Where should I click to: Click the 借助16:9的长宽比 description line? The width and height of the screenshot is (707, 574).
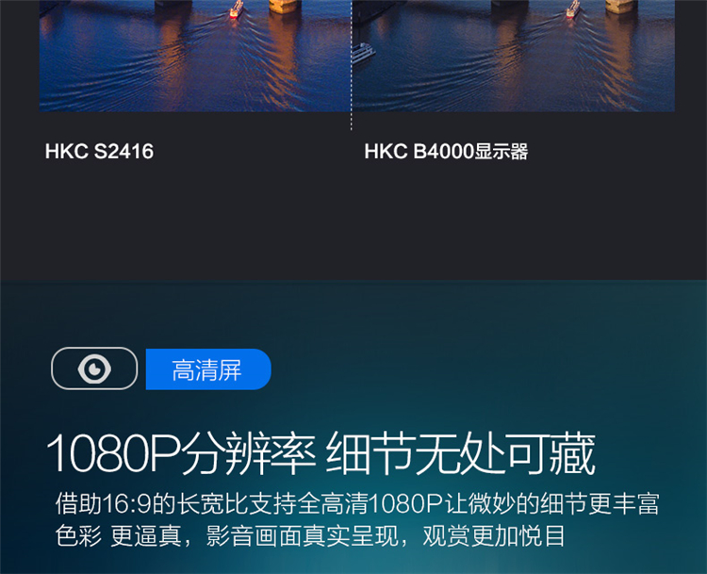tap(357, 503)
